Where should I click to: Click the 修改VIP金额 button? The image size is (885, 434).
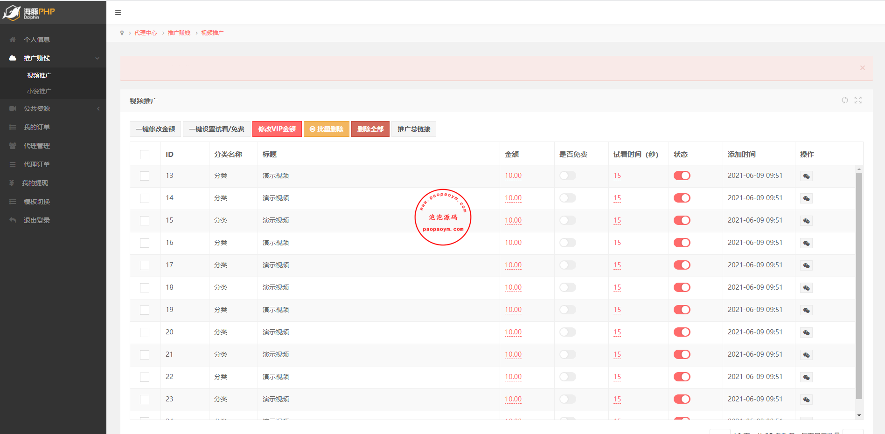point(277,129)
